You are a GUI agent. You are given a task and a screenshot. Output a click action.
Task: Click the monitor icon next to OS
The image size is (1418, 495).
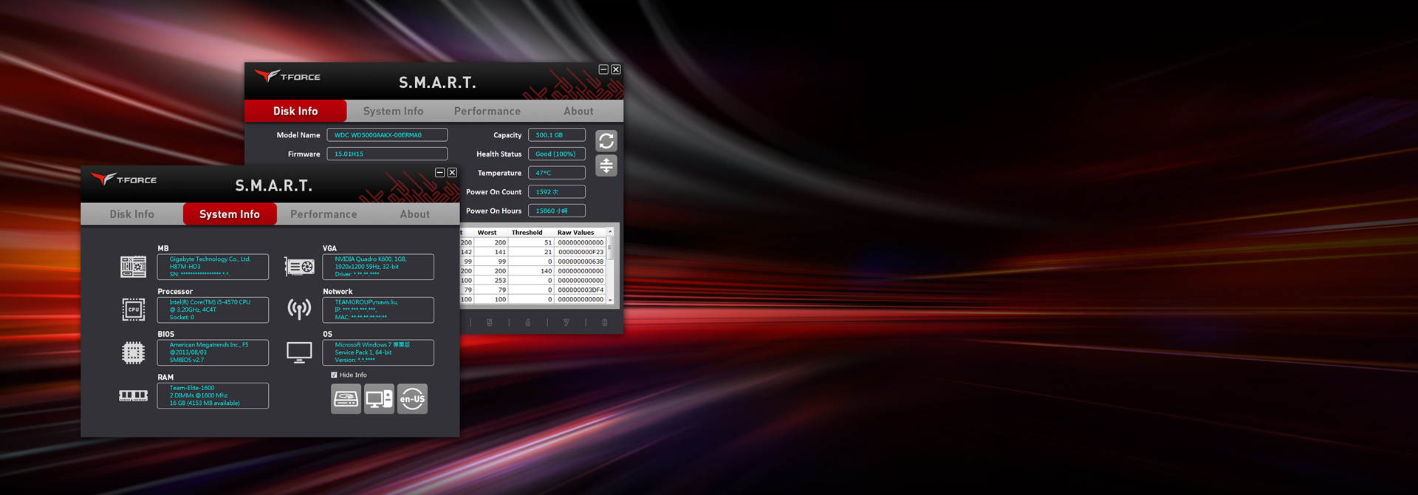(x=299, y=353)
